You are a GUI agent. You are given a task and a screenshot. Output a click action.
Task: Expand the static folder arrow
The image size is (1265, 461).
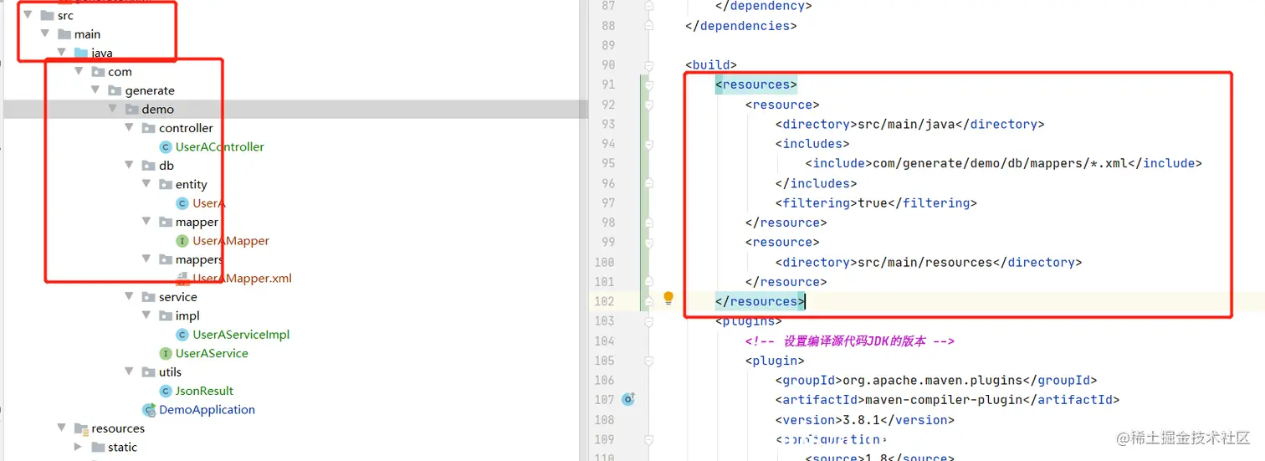point(79,447)
